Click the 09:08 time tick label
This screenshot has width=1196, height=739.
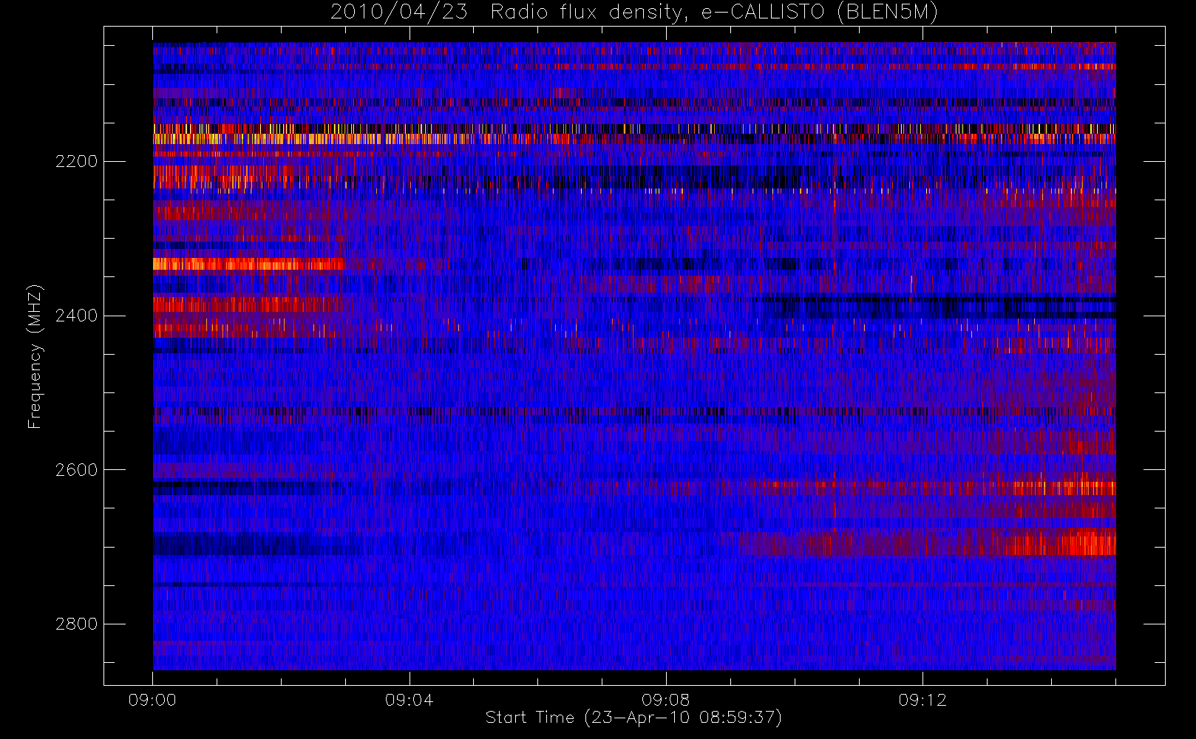[666, 700]
